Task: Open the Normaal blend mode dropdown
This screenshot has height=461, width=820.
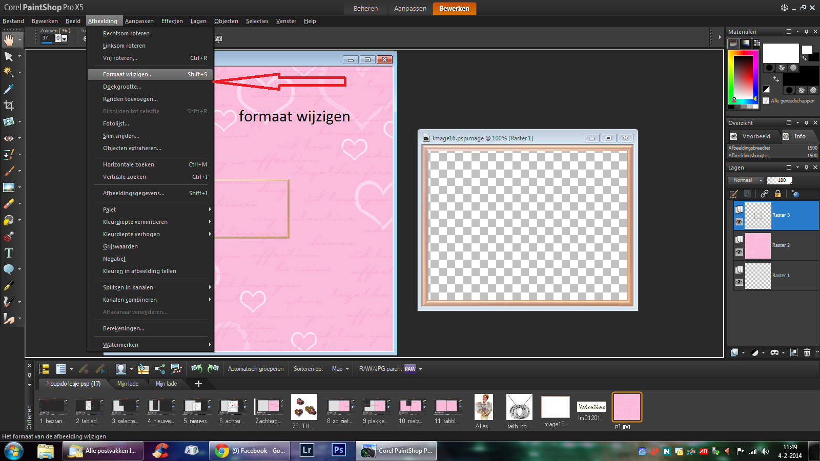Action: [746, 180]
